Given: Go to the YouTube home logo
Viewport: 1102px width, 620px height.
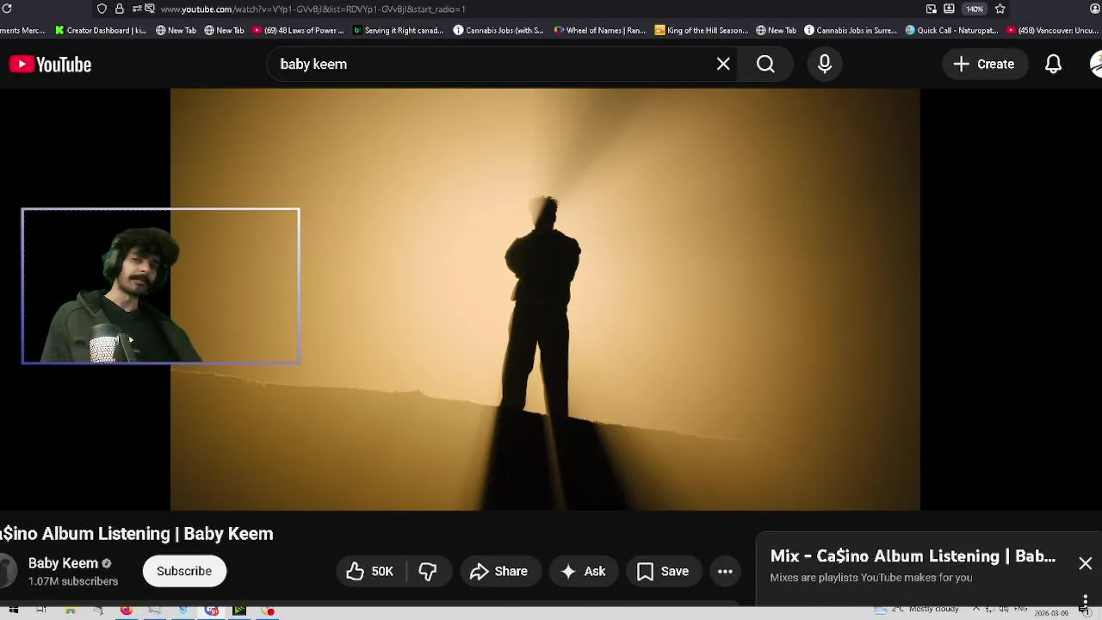Looking at the screenshot, I should click(50, 65).
